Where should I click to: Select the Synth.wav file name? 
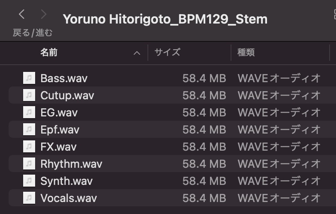tap(66, 181)
